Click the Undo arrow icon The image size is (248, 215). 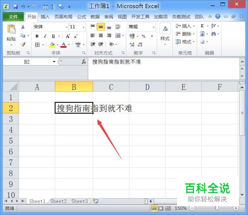tap(23, 7)
